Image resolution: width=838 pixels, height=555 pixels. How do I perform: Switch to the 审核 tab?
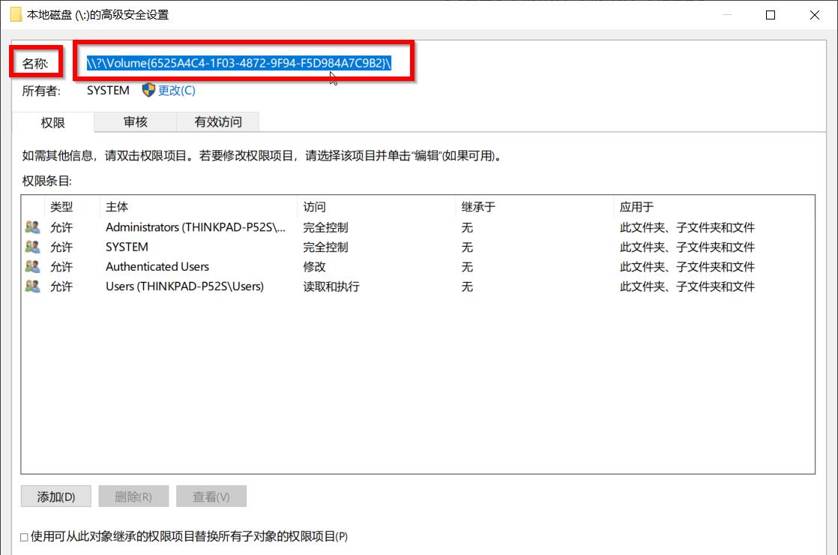point(135,122)
